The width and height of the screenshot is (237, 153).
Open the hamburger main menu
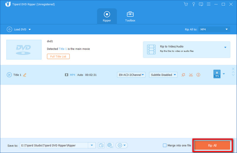[x=209, y=4]
